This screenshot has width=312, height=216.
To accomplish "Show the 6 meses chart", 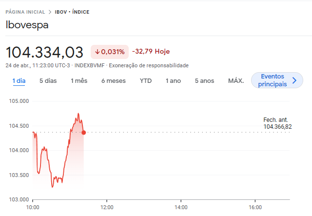I will point(113,80).
